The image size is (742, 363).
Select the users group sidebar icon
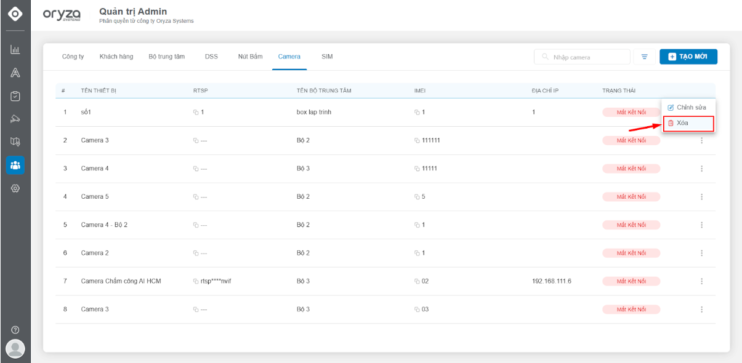coord(15,165)
